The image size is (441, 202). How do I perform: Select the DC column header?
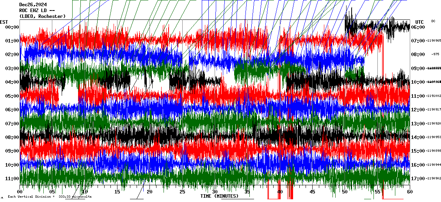pos(433,21)
